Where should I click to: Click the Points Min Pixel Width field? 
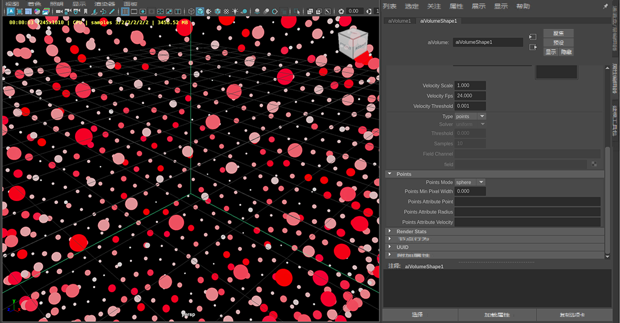(x=470, y=191)
